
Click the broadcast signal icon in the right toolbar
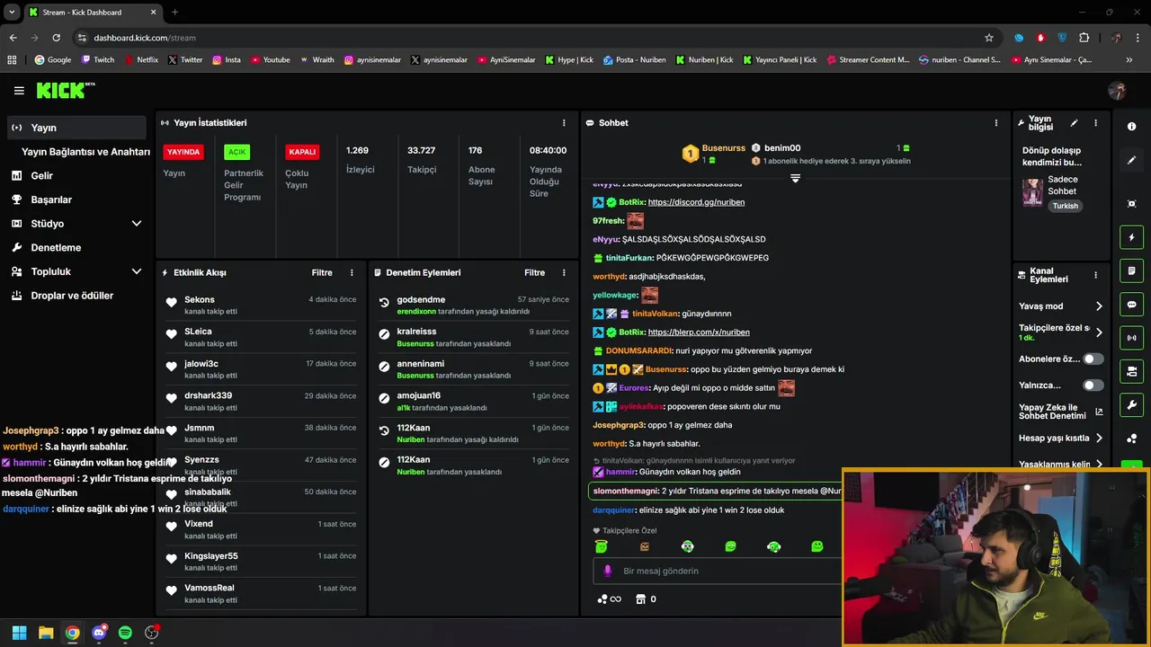click(1131, 338)
